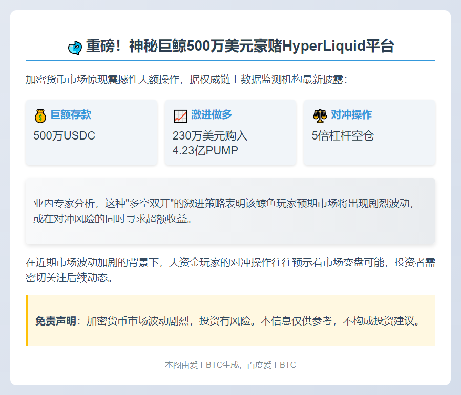Click the 4.23亿PUMP amount
Screen dimensions: 461x395
click(x=205, y=150)
